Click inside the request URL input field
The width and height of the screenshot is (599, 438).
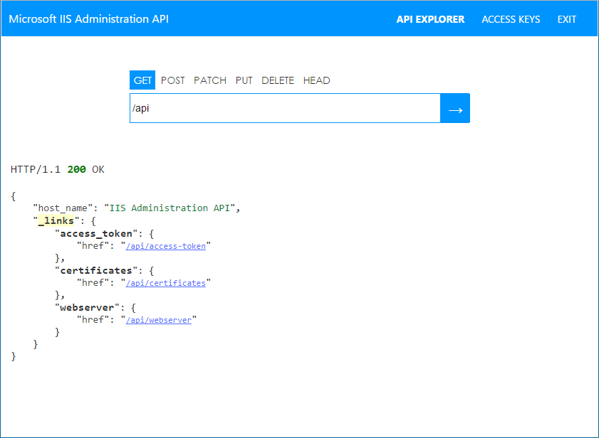click(285, 107)
